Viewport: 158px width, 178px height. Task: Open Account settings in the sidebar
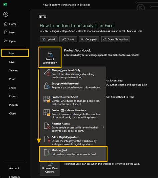coord(14,168)
